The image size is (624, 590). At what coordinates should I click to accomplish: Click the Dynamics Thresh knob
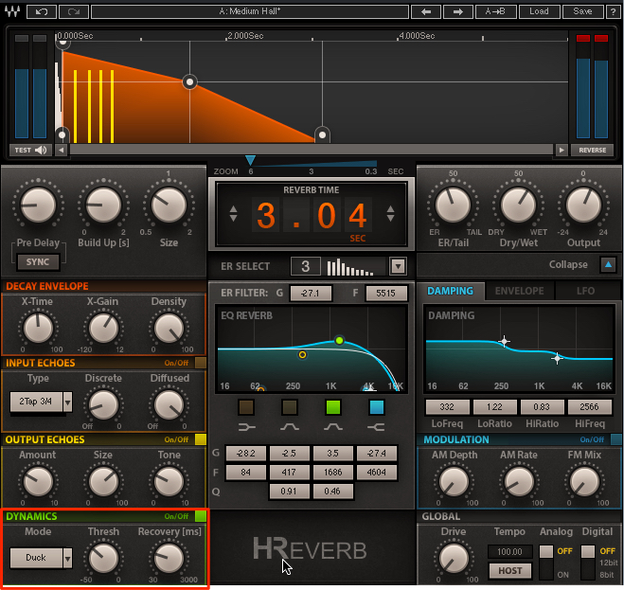pos(103,558)
